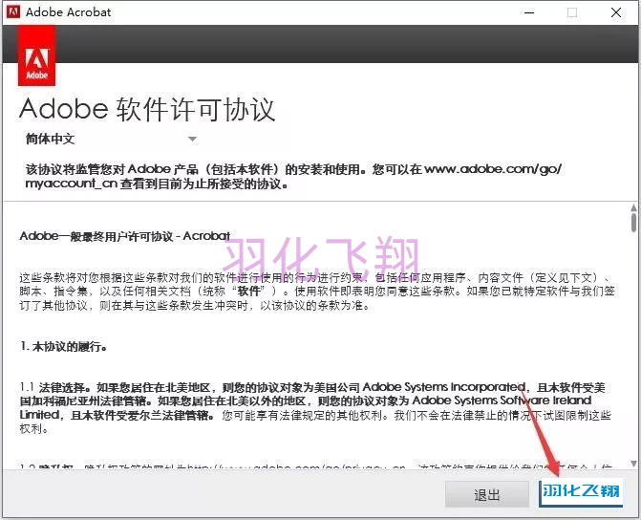Click the text "1. 本协议的履行。"
The height and width of the screenshot is (520, 641).
click(x=63, y=347)
